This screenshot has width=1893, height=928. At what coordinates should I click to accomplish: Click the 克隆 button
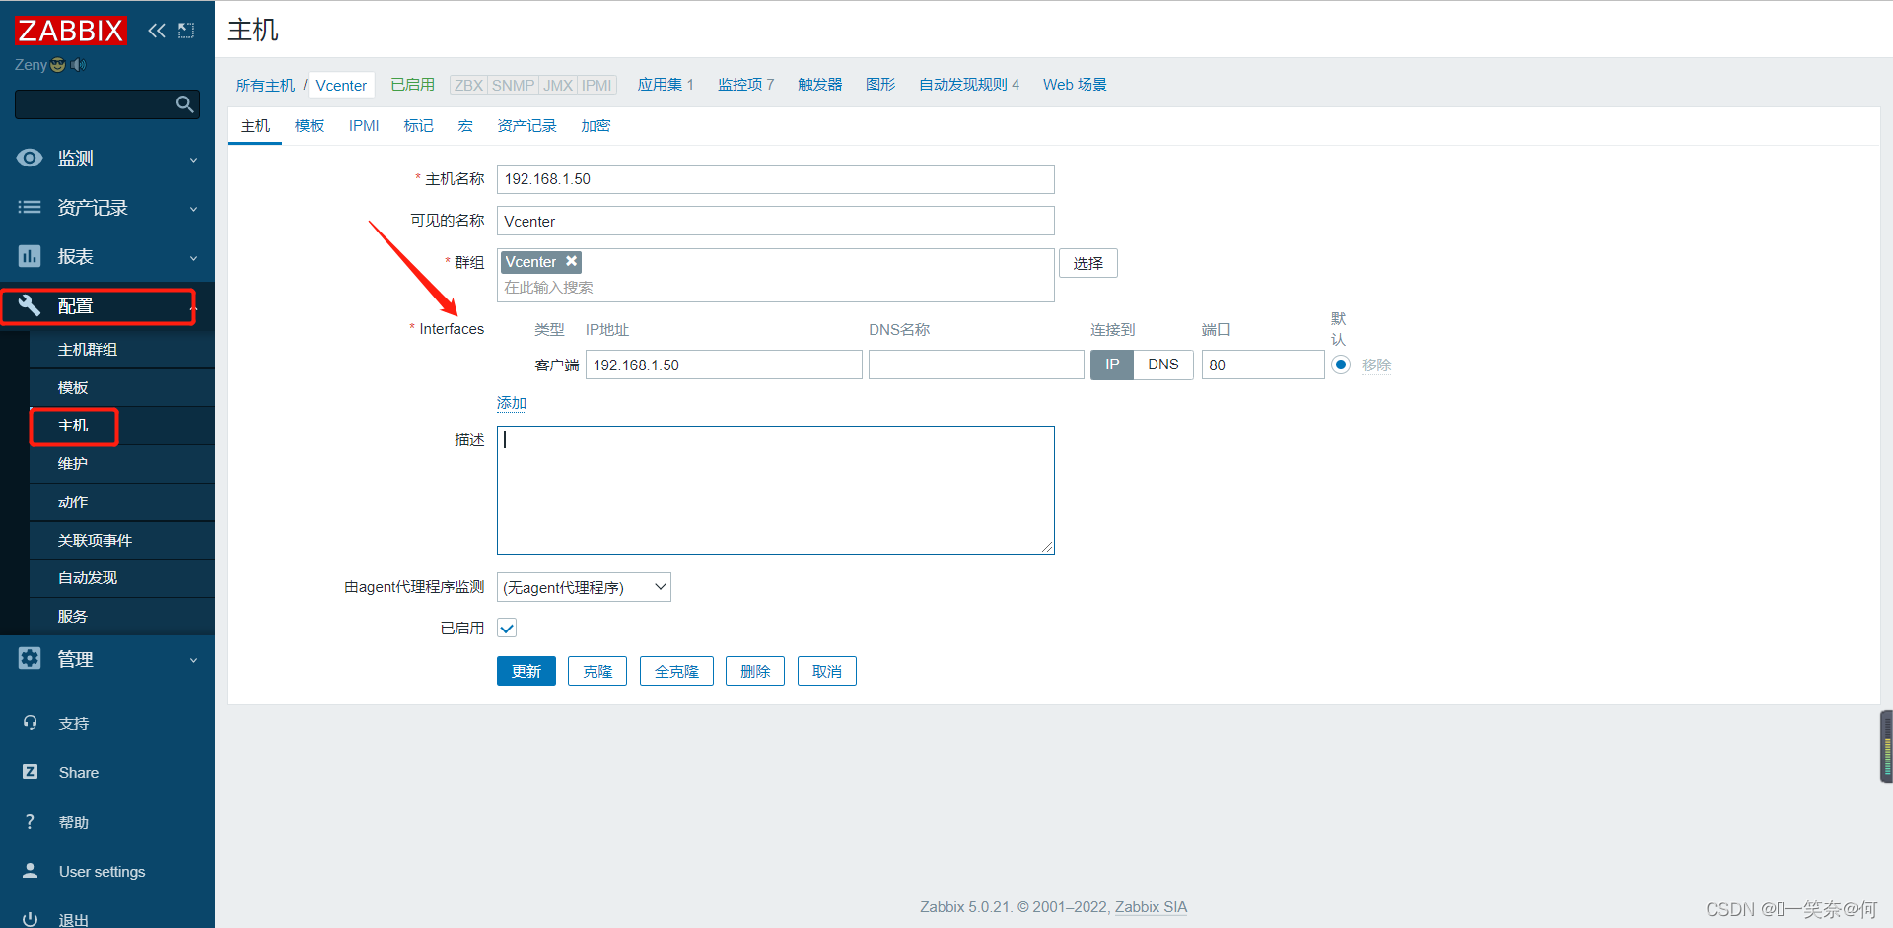[x=597, y=671]
